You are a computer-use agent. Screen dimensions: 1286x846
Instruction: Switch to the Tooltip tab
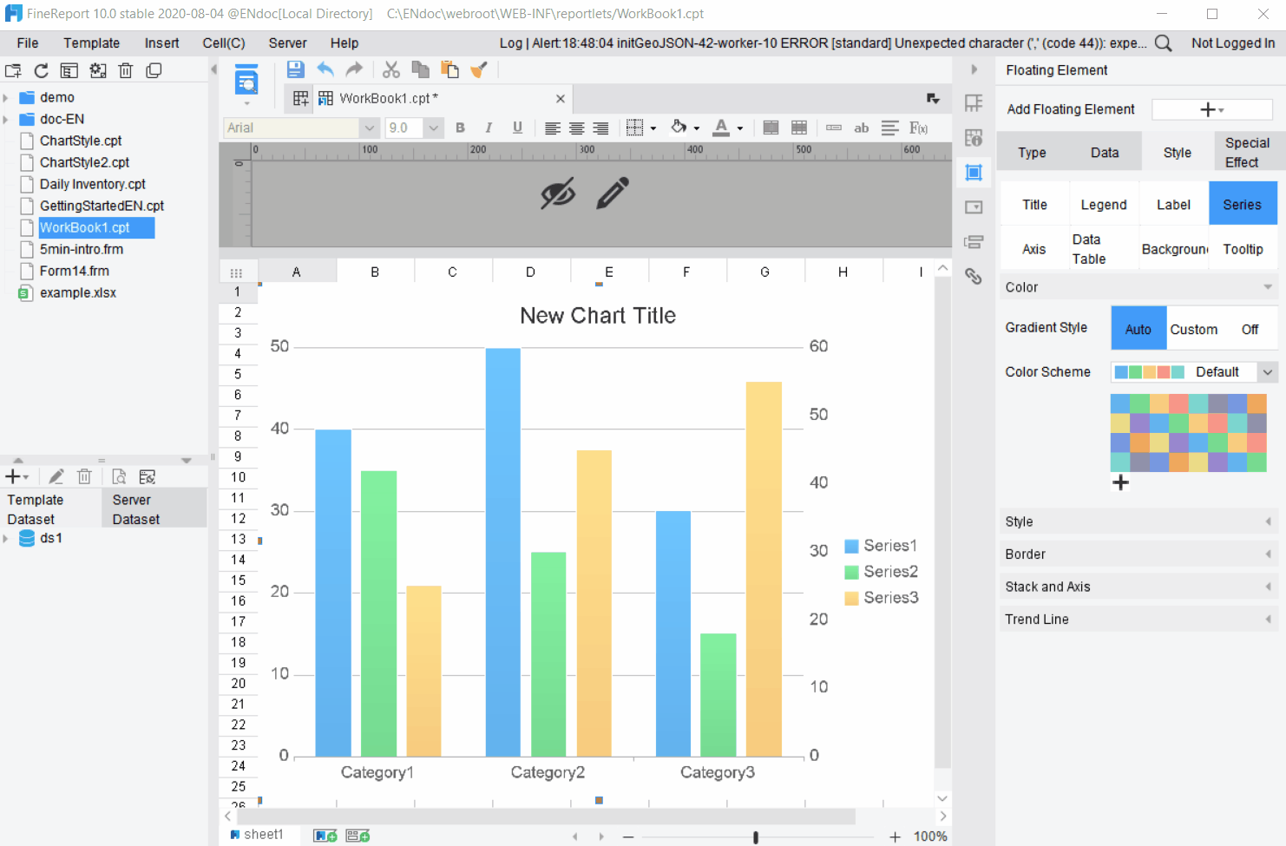pyautogui.click(x=1243, y=249)
